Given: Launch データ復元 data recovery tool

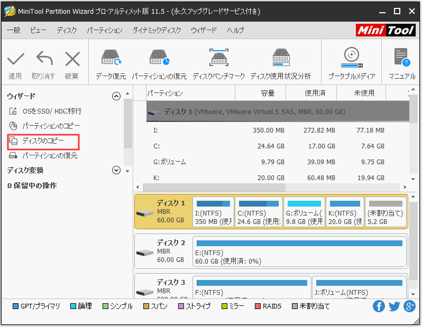Looking at the screenshot, I should click(111, 57).
